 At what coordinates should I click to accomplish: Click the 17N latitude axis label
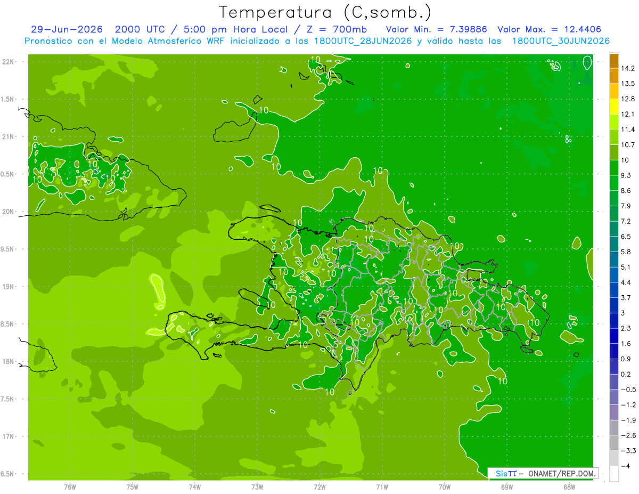pos(9,436)
